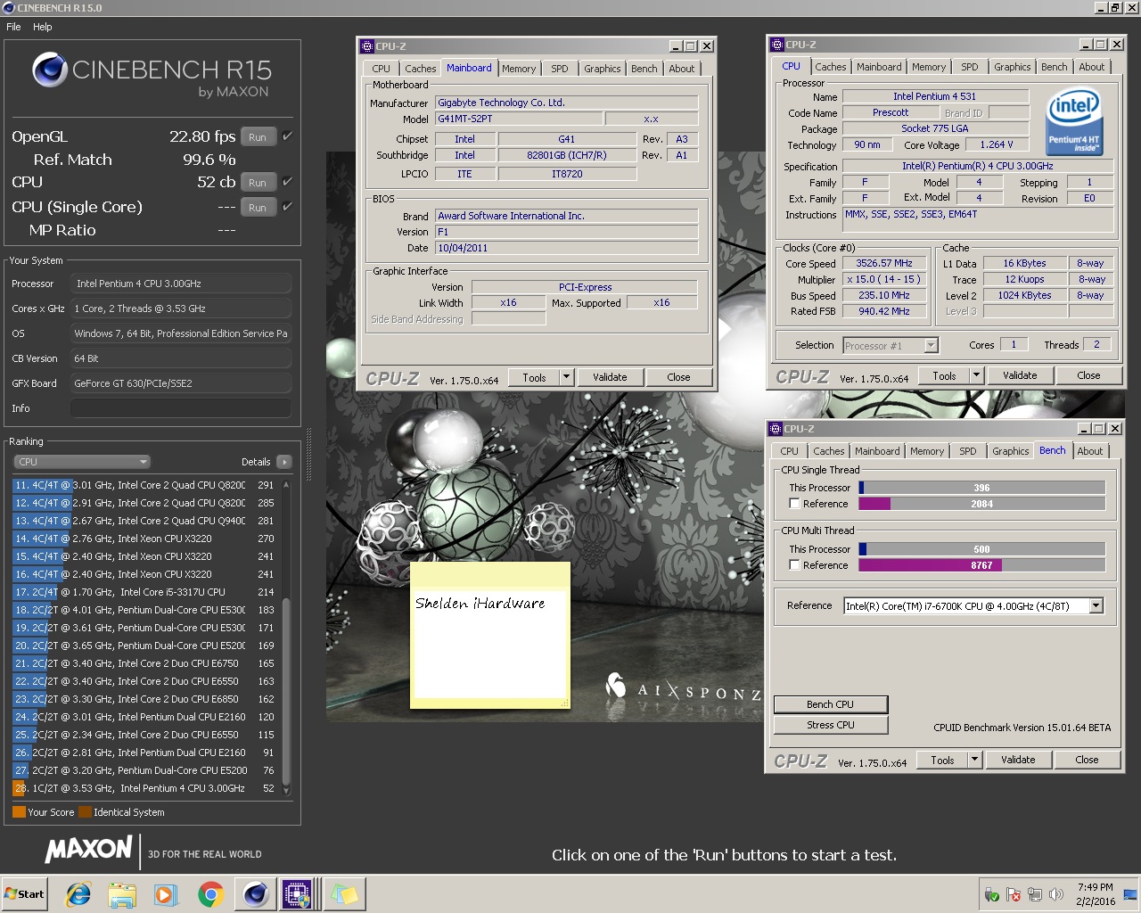The image size is (1141, 913).
Task: Toggle the CPU test checkbox
Action: [287, 182]
